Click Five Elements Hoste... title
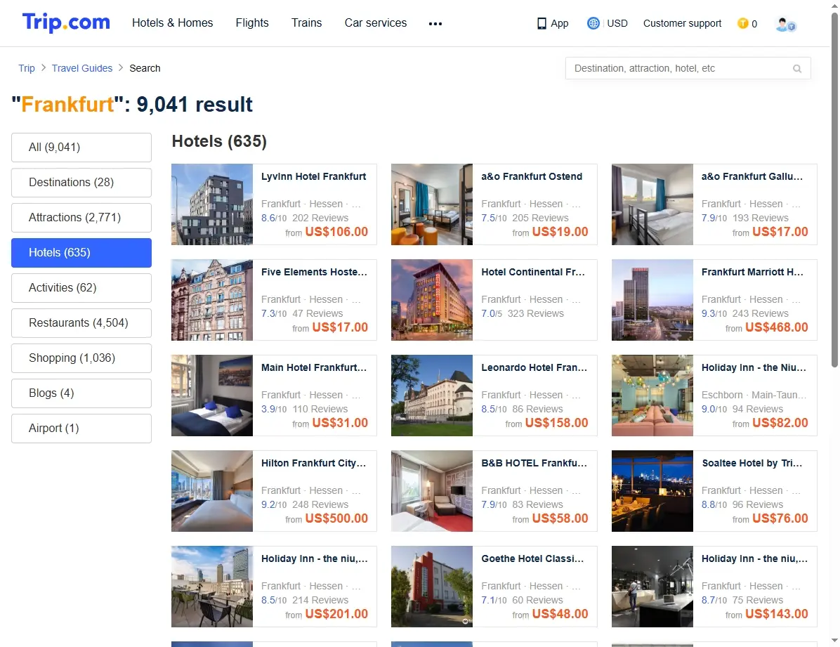 [314, 272]
